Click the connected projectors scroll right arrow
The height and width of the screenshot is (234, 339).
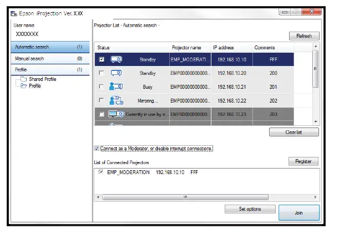coord(315,197)
